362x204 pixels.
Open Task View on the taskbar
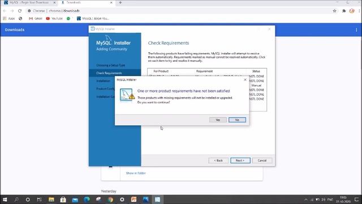(x=39, y=199)
